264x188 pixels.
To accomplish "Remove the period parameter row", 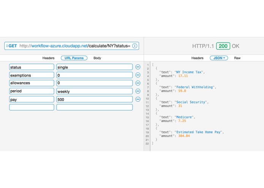I will 138,91.
